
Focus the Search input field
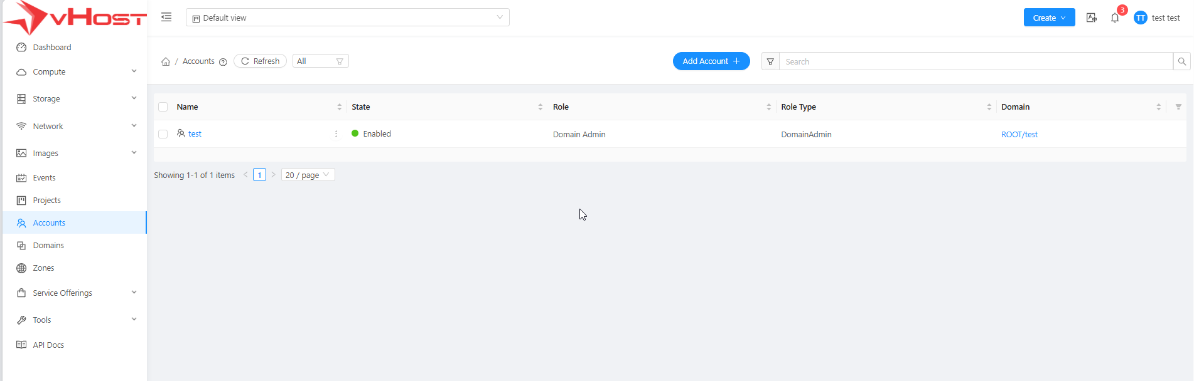click(x=975, y=61)
